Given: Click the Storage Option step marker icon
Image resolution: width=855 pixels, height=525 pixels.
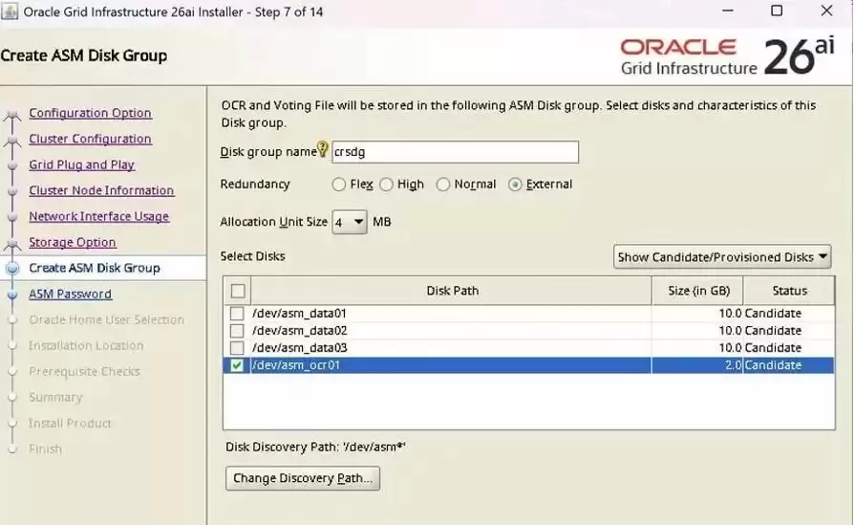Looking at the screenshot, I should 12,245.
